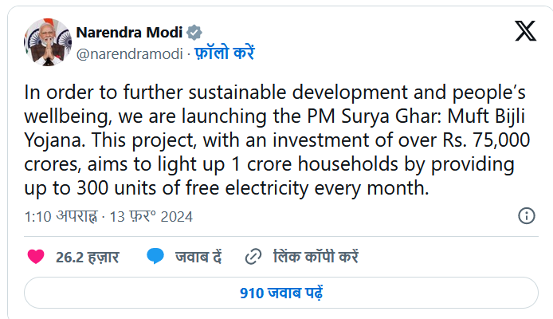This screenshot has height=319, width=553.
Task: Open the @narendramodi handle link
Action: pos(129,53)
